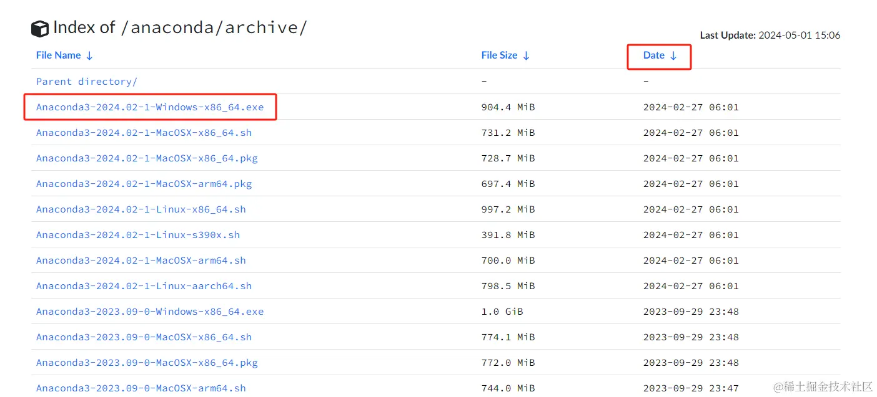The height and width of the screenshot is (397, 877).
Task: Sort the listing by File Name column
Action: 64,55
